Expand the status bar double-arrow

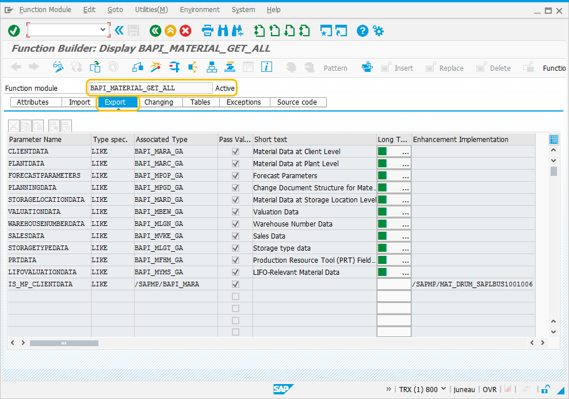(389, 389)
